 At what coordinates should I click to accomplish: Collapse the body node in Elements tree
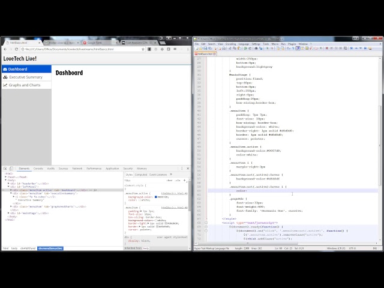tap(5, 180)
